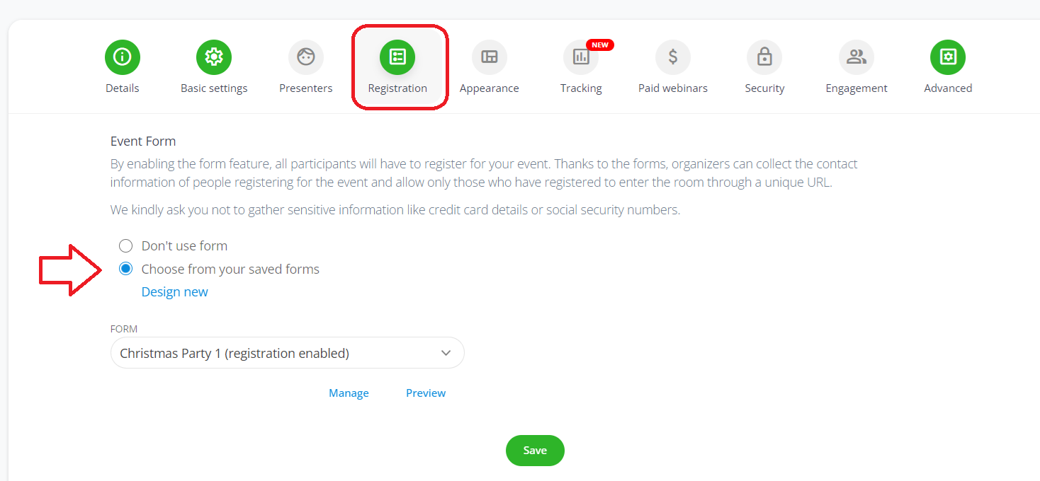This screenshot has width=1040, height=481.
Task: Switch to the Registration tab label
Action: pyautogui.click(x=397, y=88)
